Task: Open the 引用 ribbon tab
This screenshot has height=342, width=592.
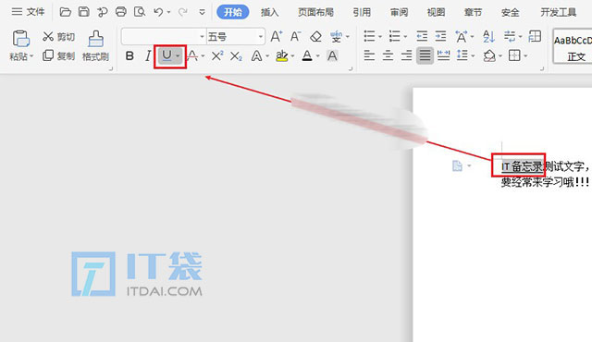Action: tap(362, 12)
